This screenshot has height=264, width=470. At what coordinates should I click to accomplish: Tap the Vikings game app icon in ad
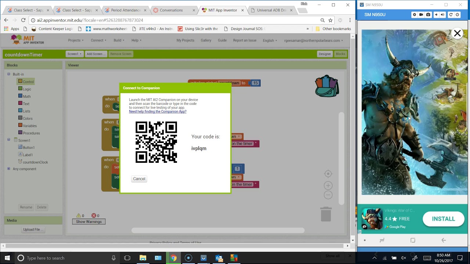[x=372, y=219]
